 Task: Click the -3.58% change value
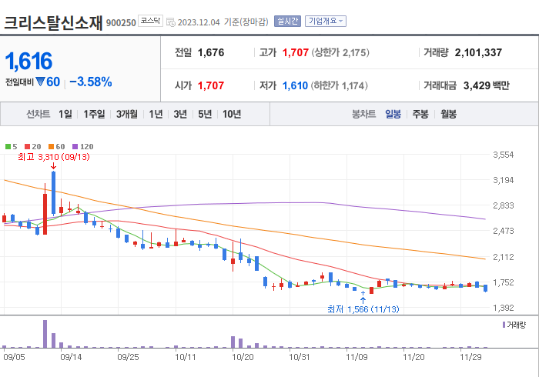pos(91,82)
